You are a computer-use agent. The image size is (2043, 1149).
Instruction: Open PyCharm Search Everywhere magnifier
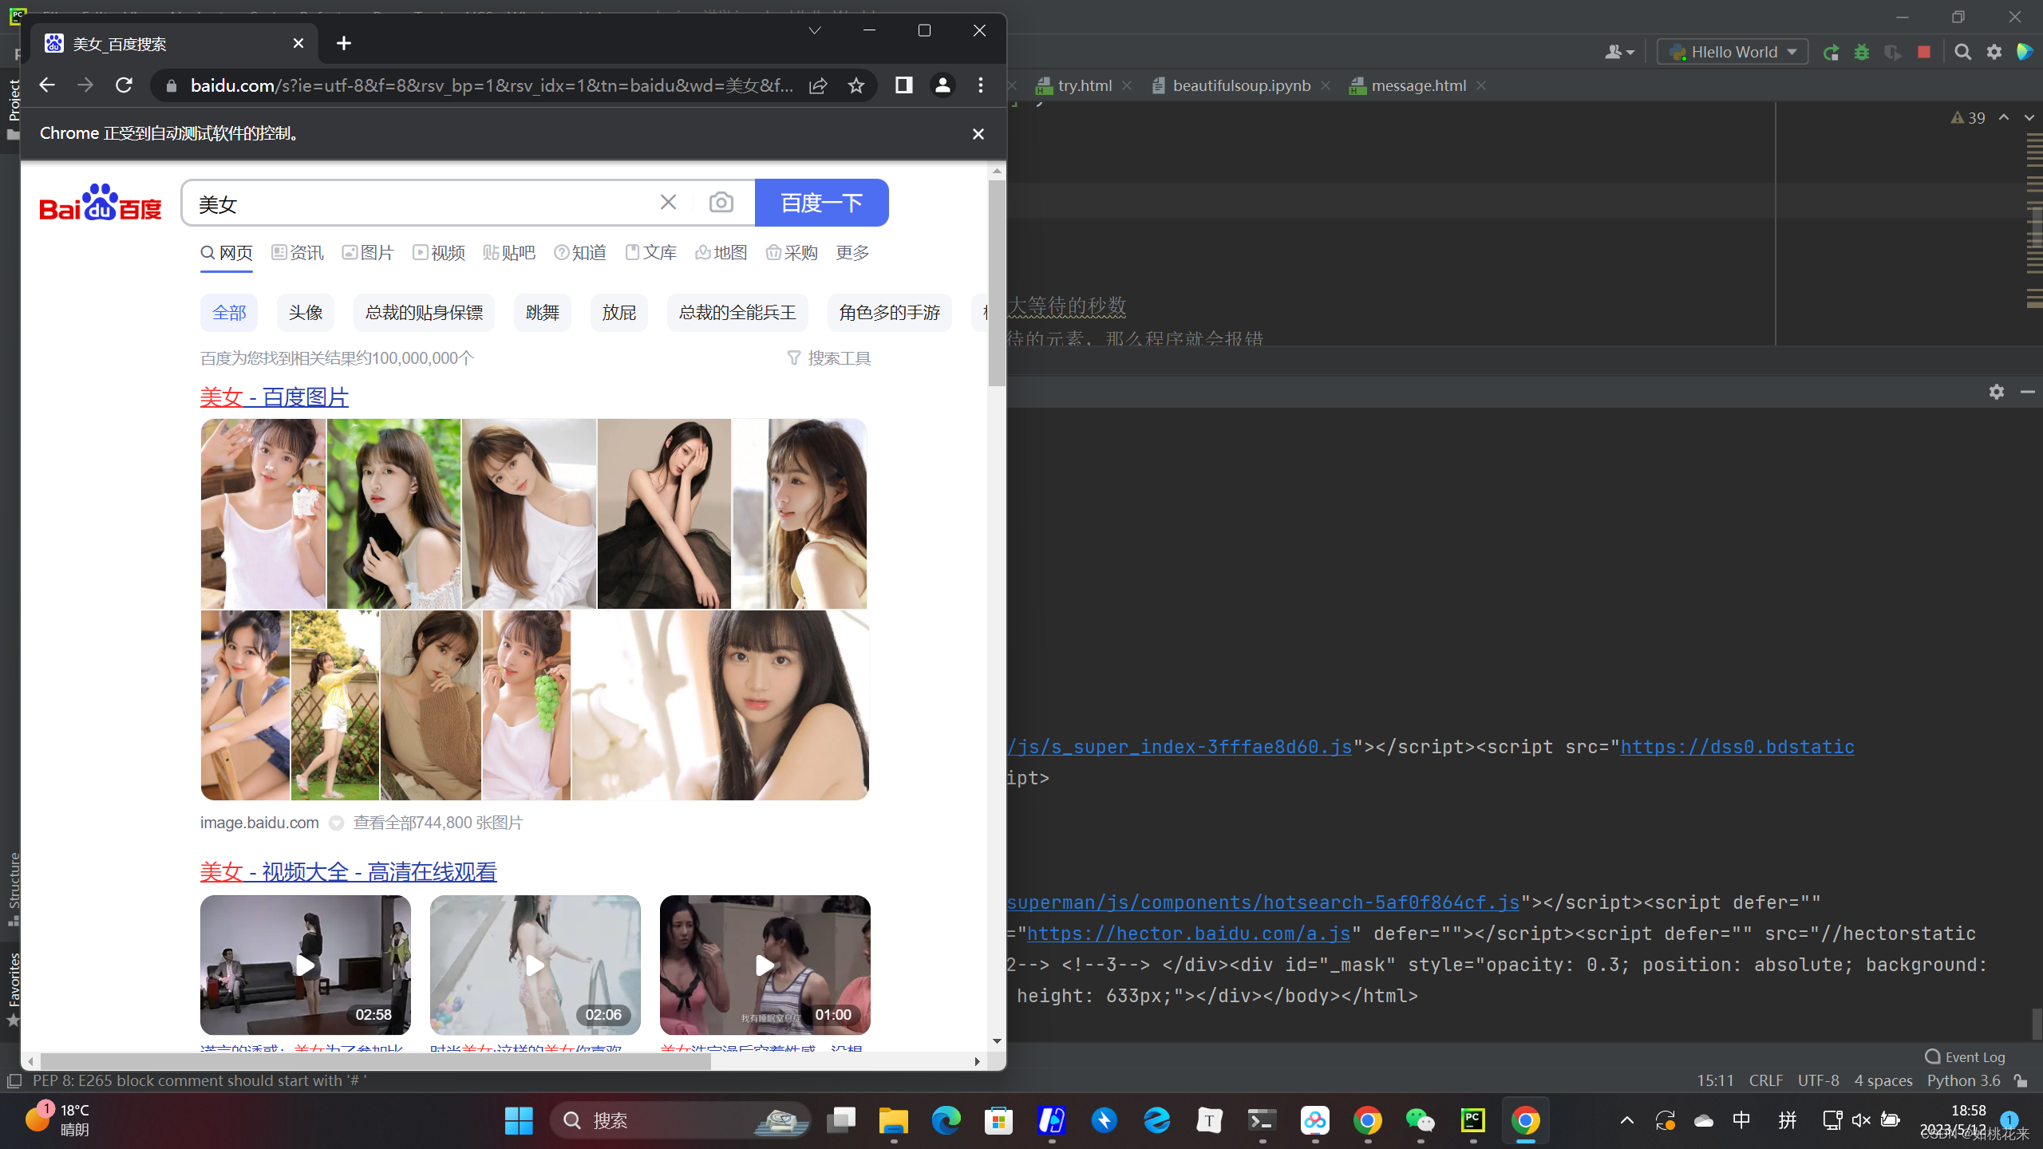point(1963,52)
